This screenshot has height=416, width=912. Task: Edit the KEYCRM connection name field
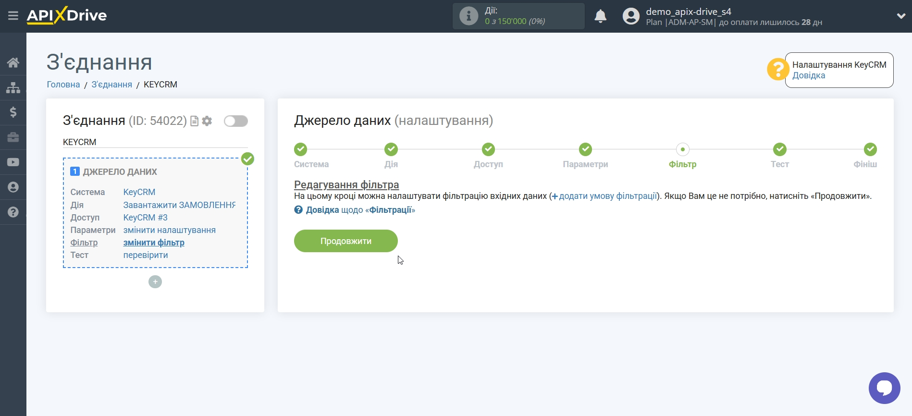coord(155,142)
